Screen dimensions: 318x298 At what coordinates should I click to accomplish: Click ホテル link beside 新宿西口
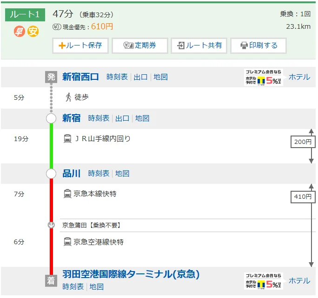click(299, 77)
